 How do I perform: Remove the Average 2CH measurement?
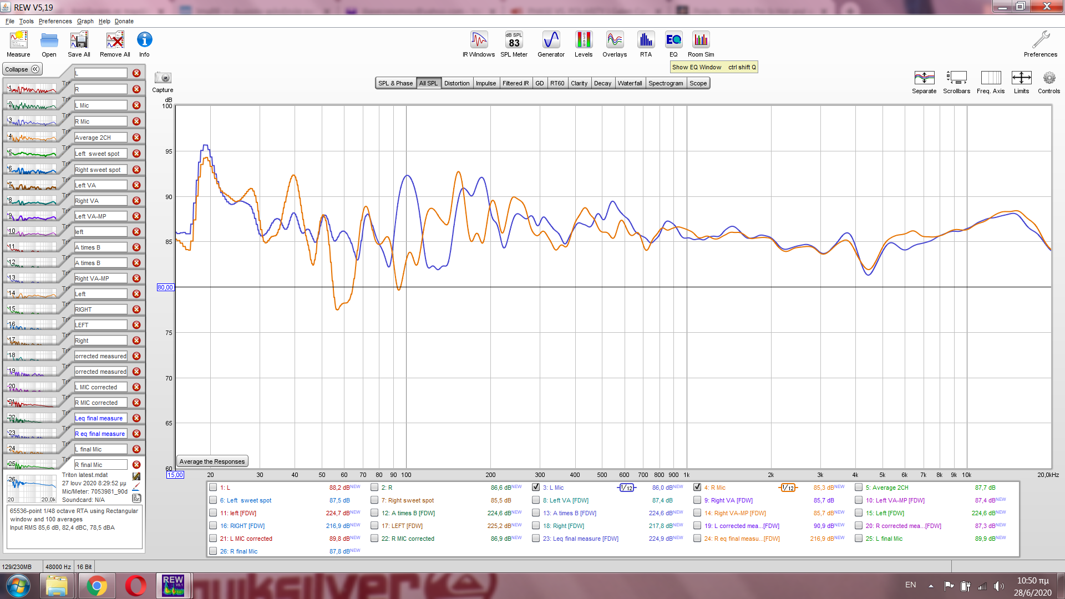pos(136,138)
